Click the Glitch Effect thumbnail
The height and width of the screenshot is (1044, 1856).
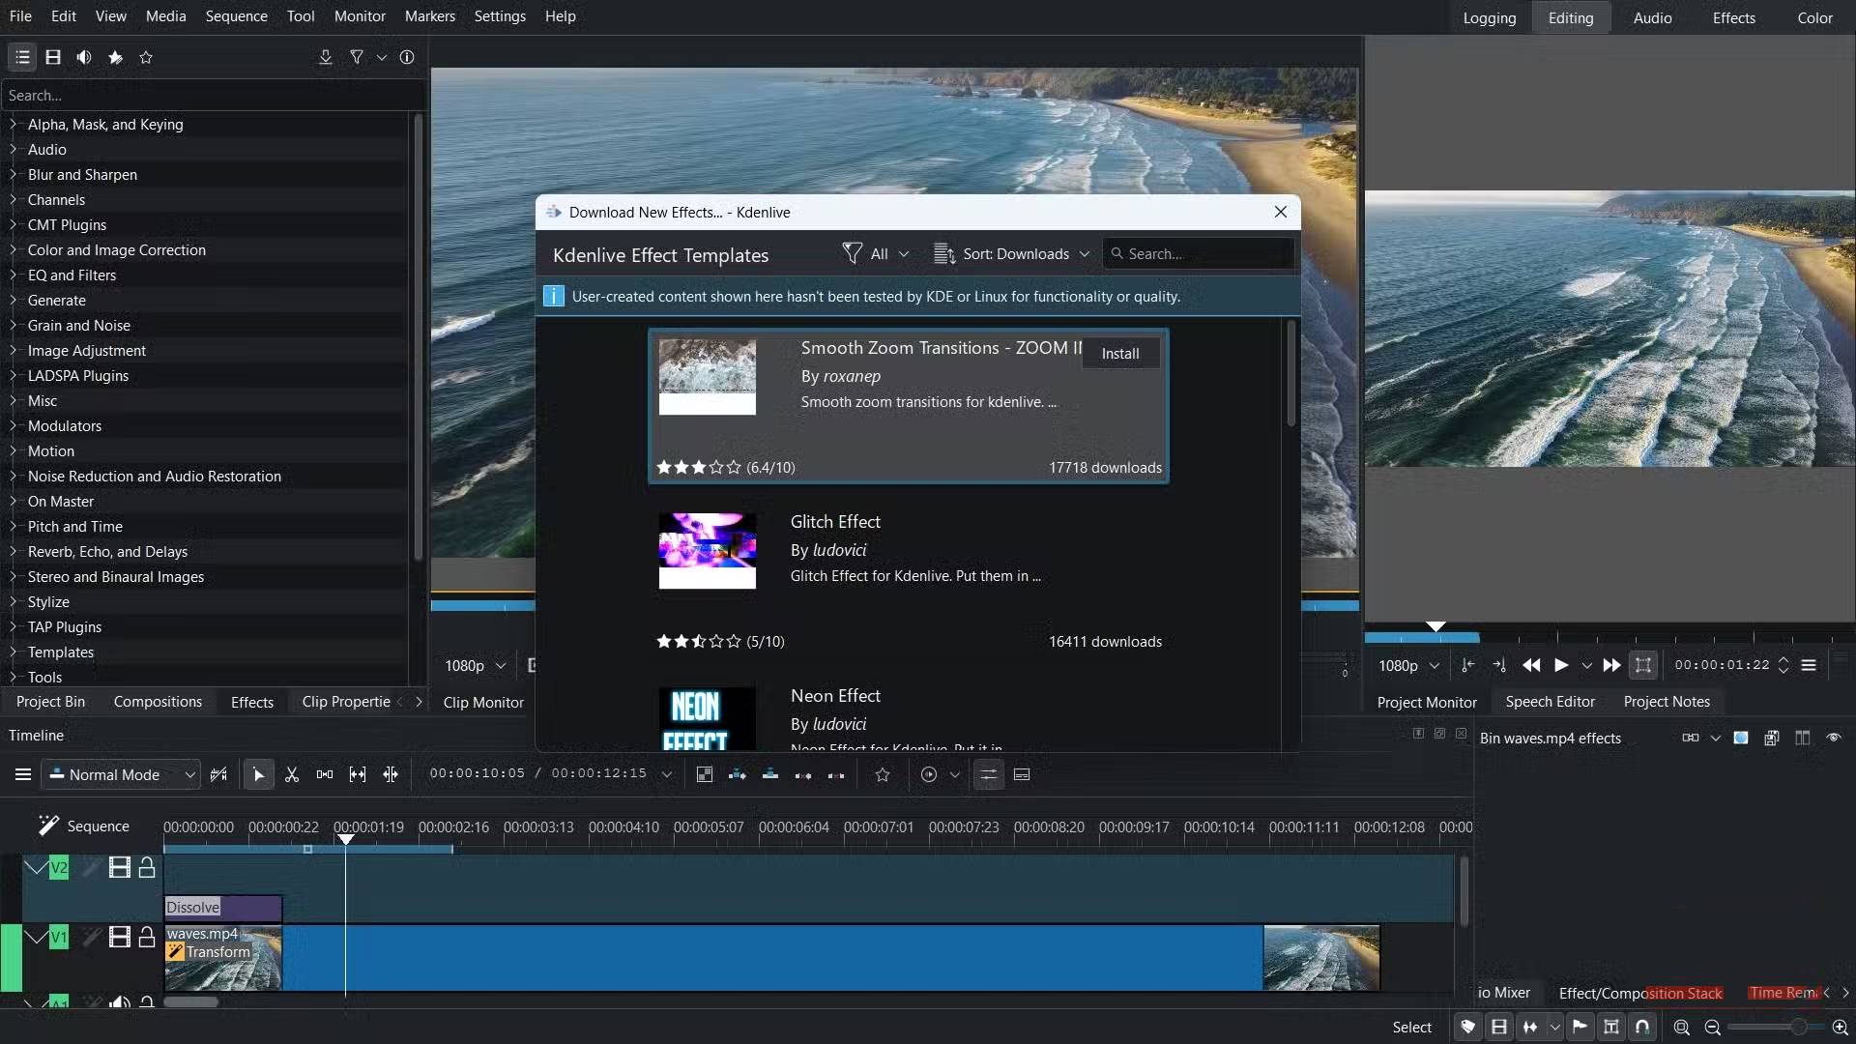(x=707, y=550)
